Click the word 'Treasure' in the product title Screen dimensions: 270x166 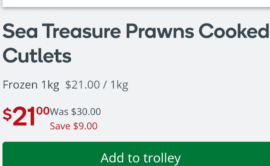[x=81, y=31]
